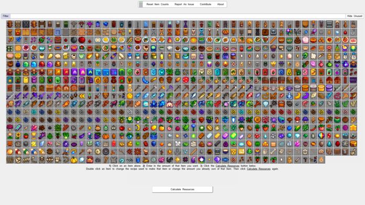Open the Report An Issue menu item
The width and height of the screenshot is (365, 205).
click(x=184, y=4)
